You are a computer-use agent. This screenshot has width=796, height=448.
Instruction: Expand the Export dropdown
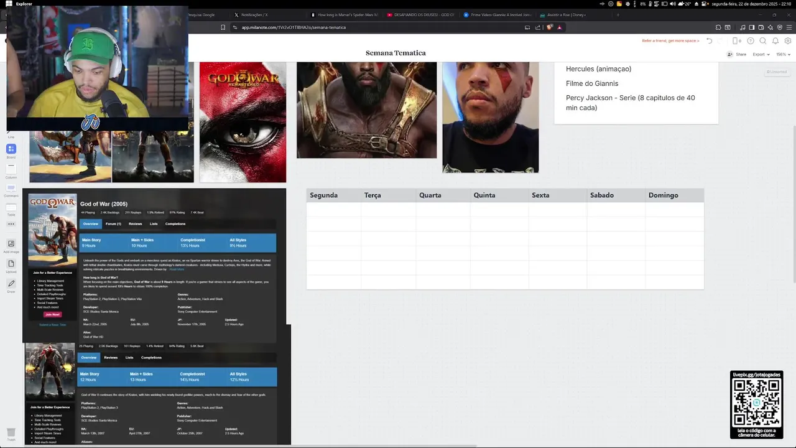[761, 54]
